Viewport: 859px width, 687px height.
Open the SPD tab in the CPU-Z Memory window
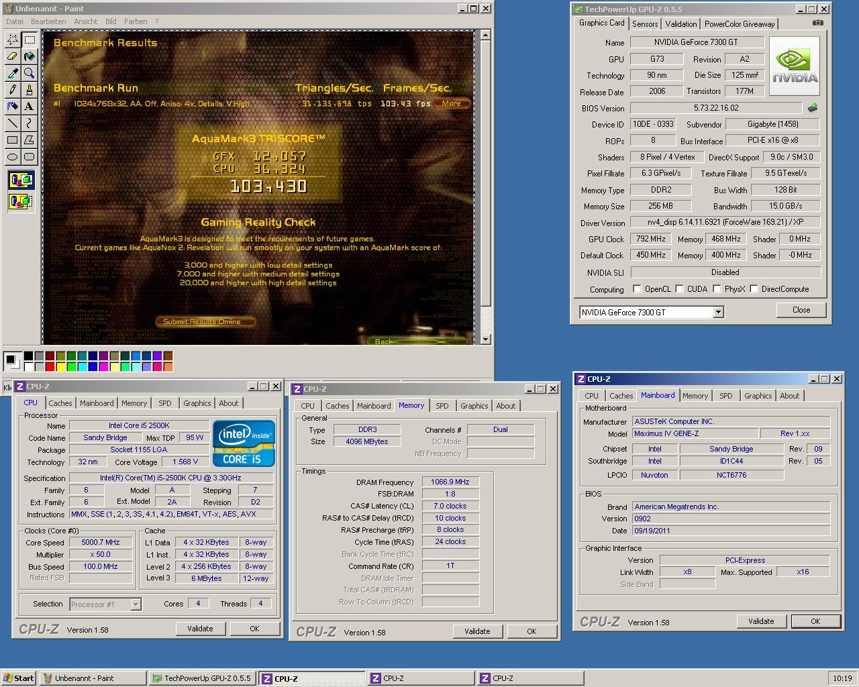pos(442,406)
